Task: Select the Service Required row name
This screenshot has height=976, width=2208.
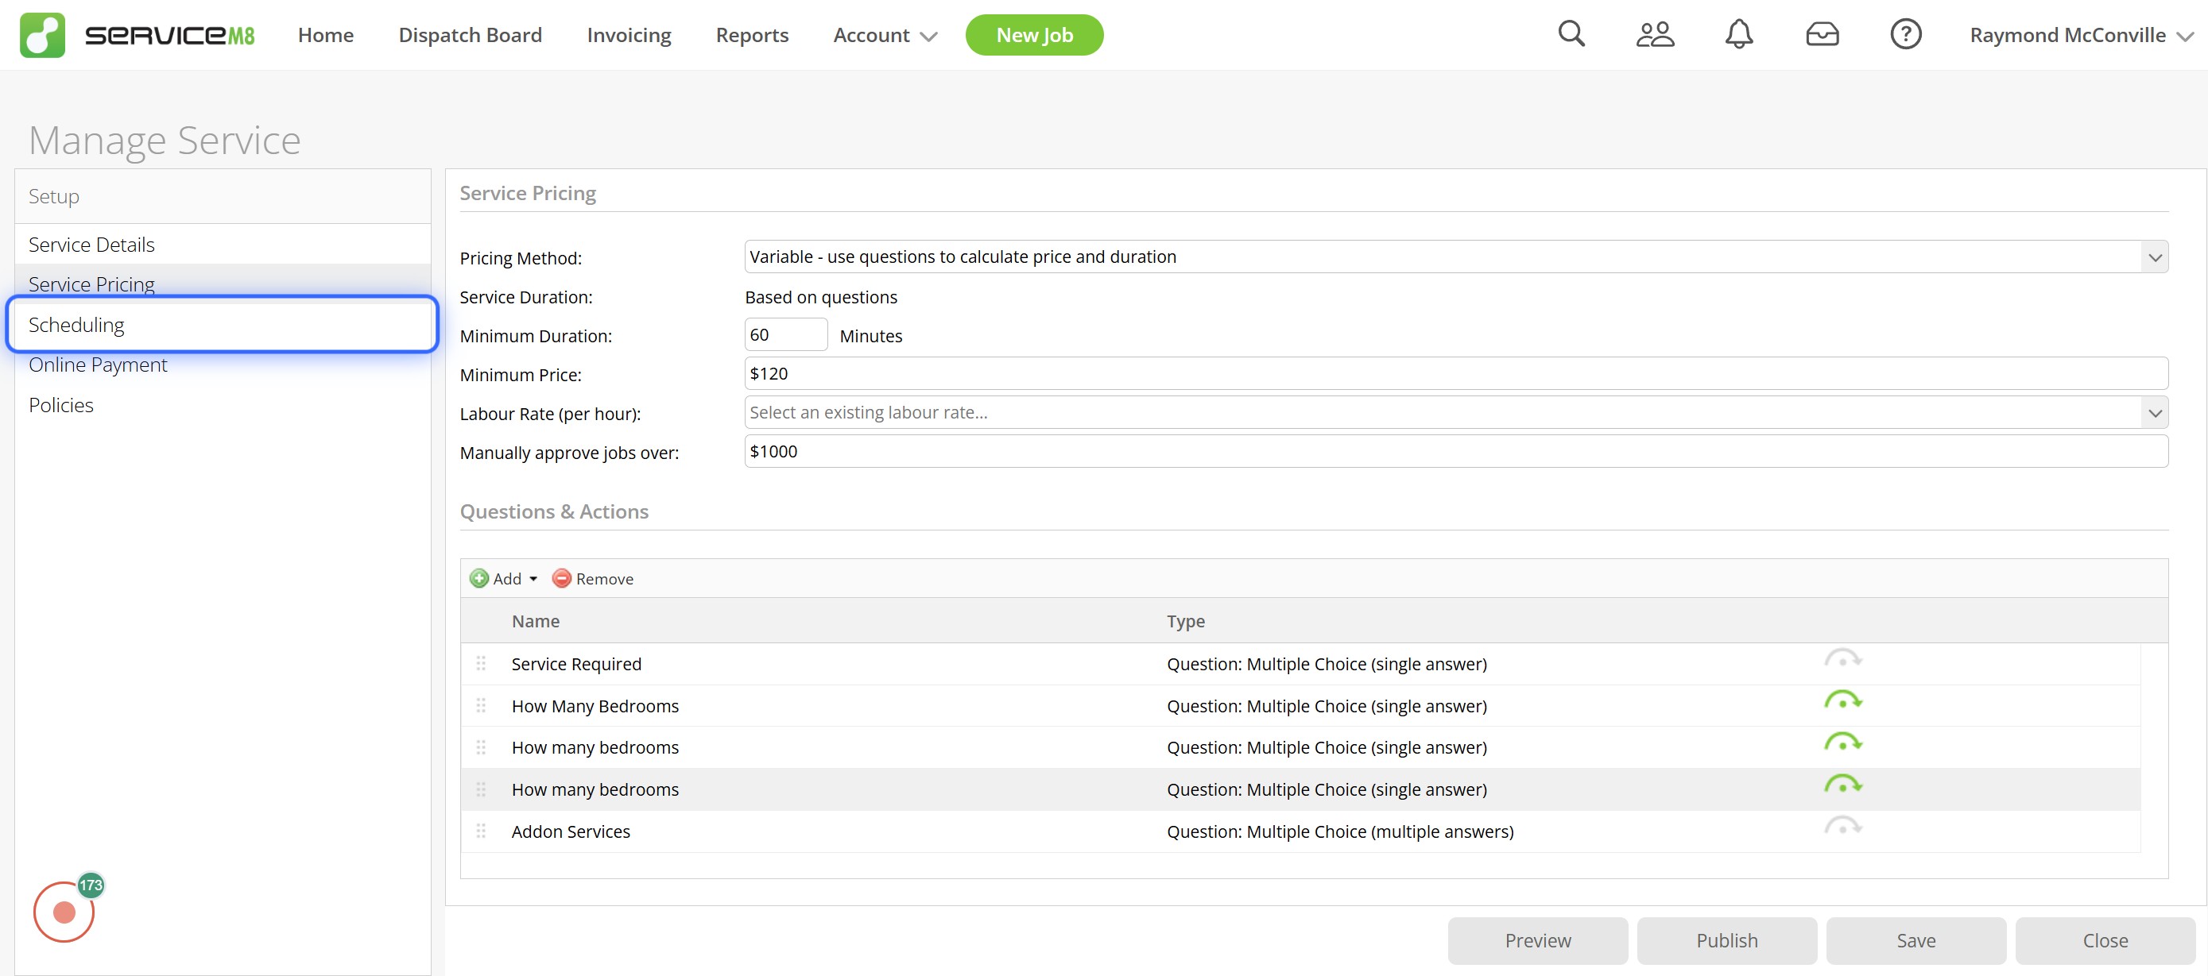Action: click(576, 665)
